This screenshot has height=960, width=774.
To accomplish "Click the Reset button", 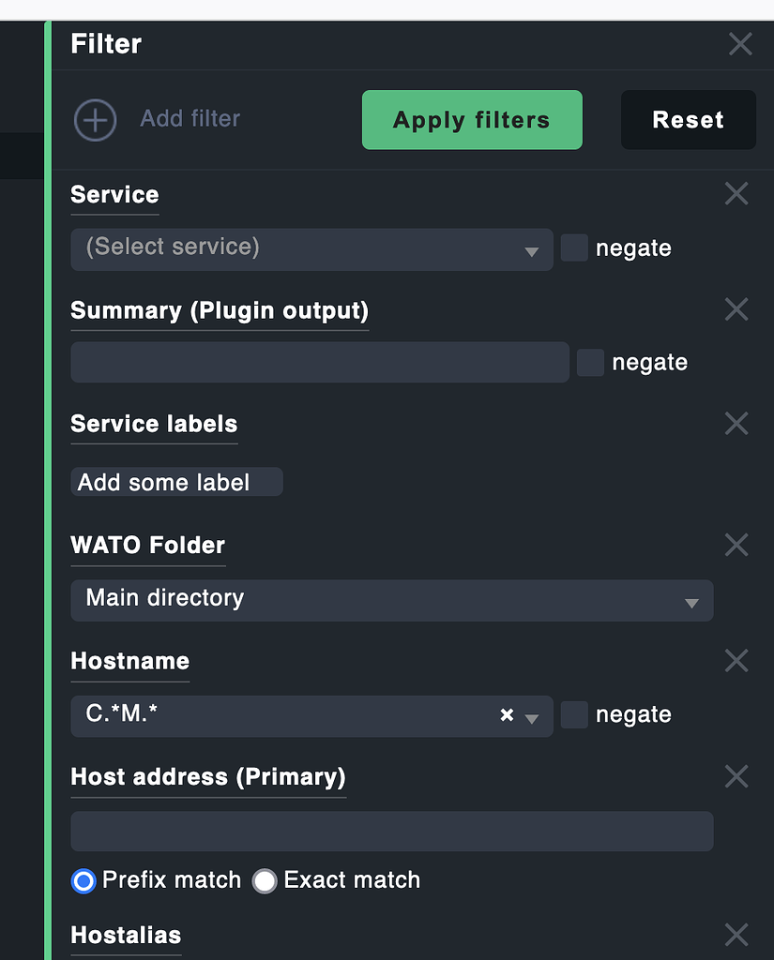I will tap(688, 119).
